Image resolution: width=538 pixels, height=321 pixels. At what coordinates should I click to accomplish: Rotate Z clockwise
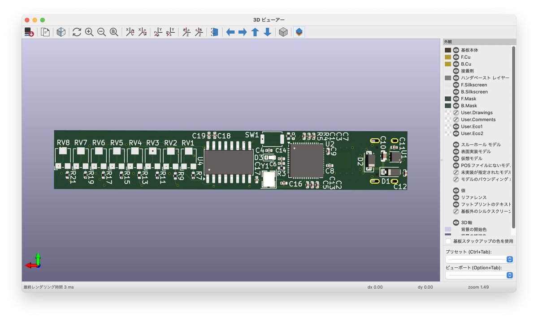187,32
